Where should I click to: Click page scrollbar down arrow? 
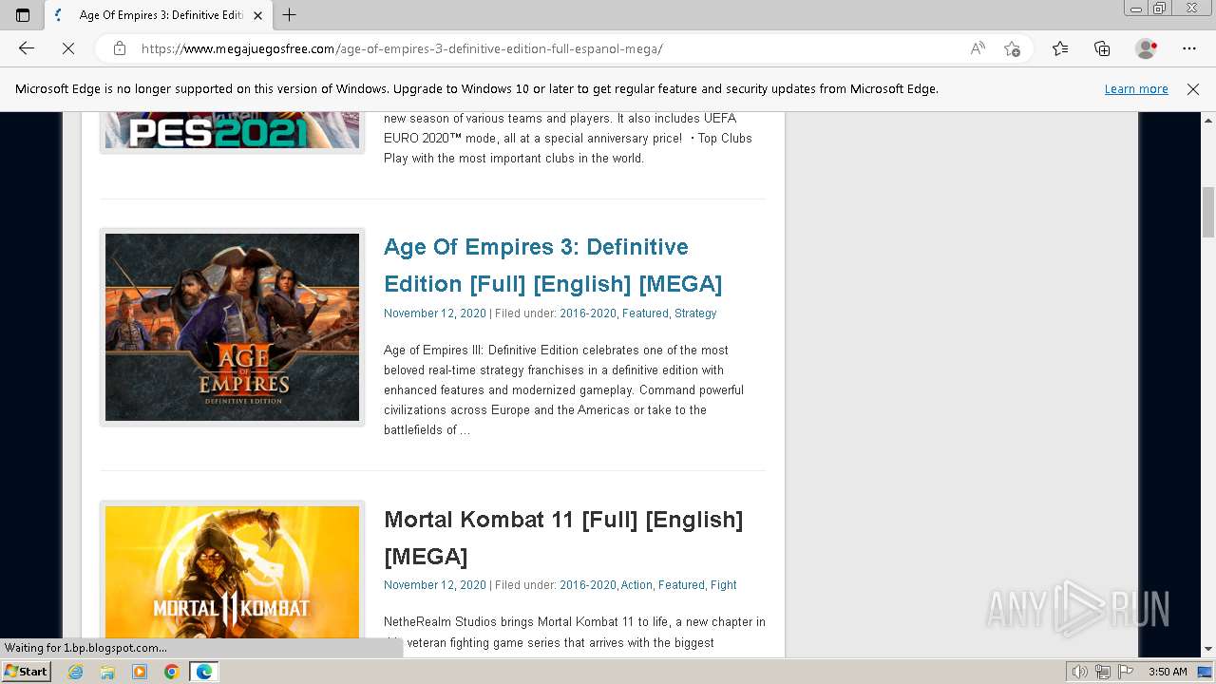[x=1208, y=649]
